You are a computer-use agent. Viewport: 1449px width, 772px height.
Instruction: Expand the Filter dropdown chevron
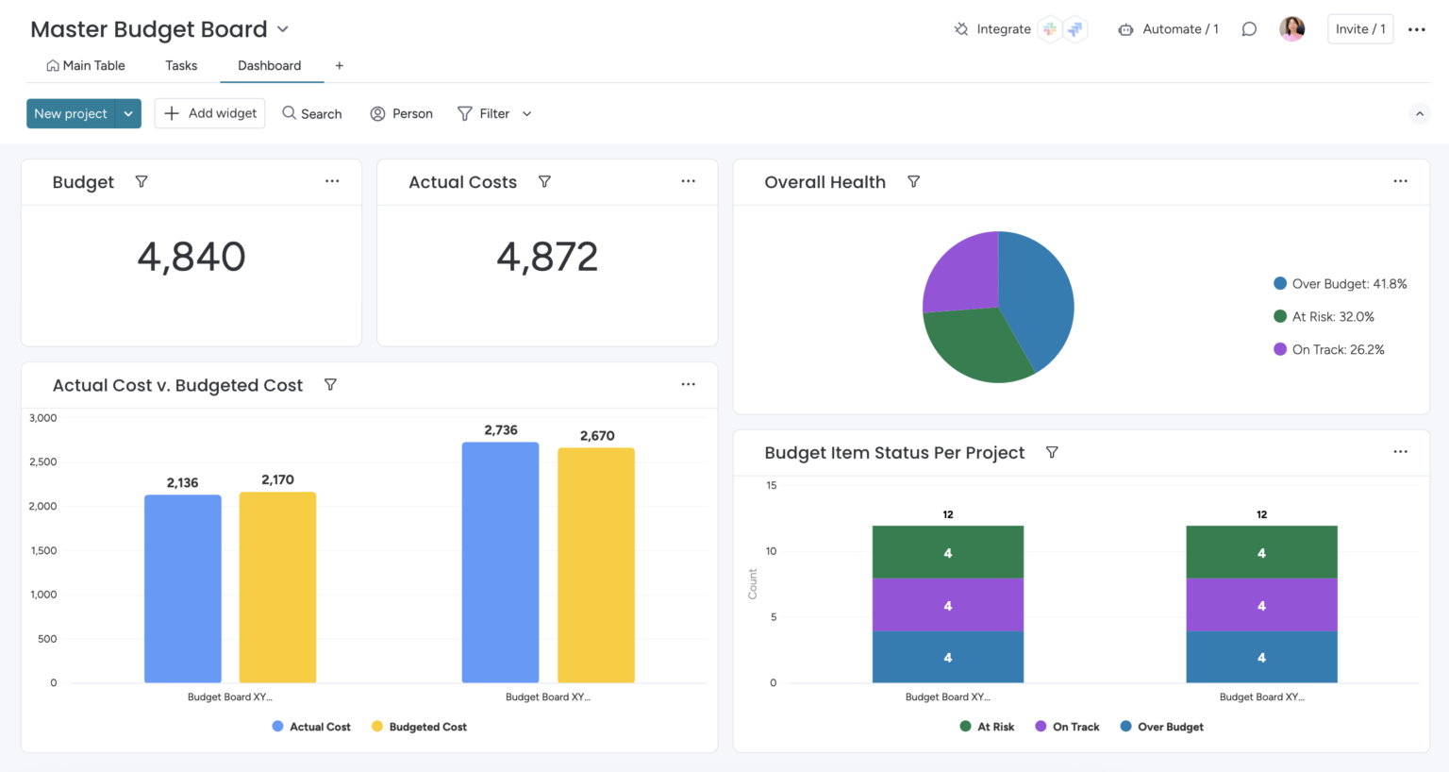(x=527, y=114)
